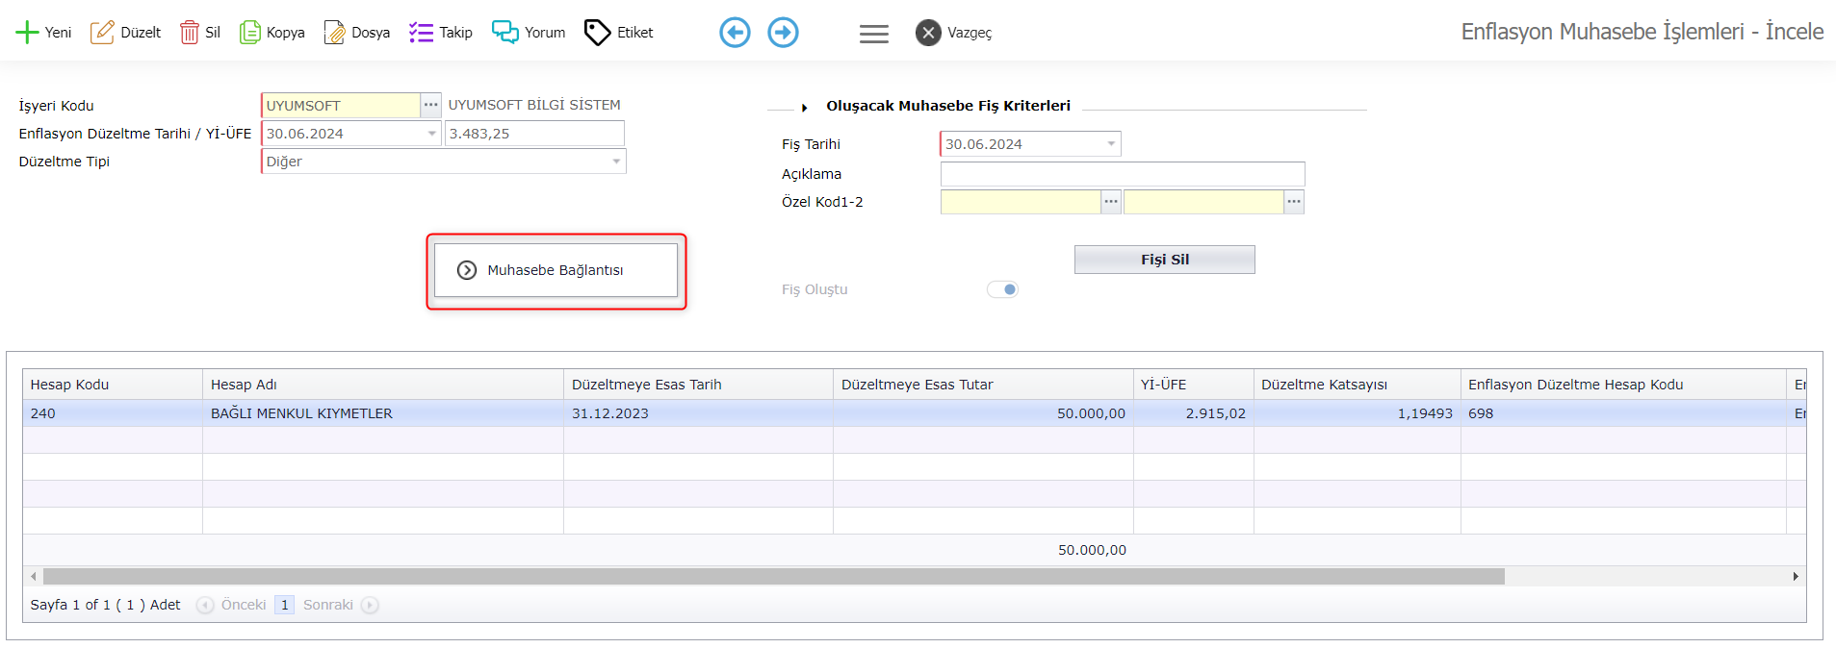Select the 2.915,02 Yİ-ÜFE cell
The width and height of the screenshot is (1836, 648).
(1194, 413)
